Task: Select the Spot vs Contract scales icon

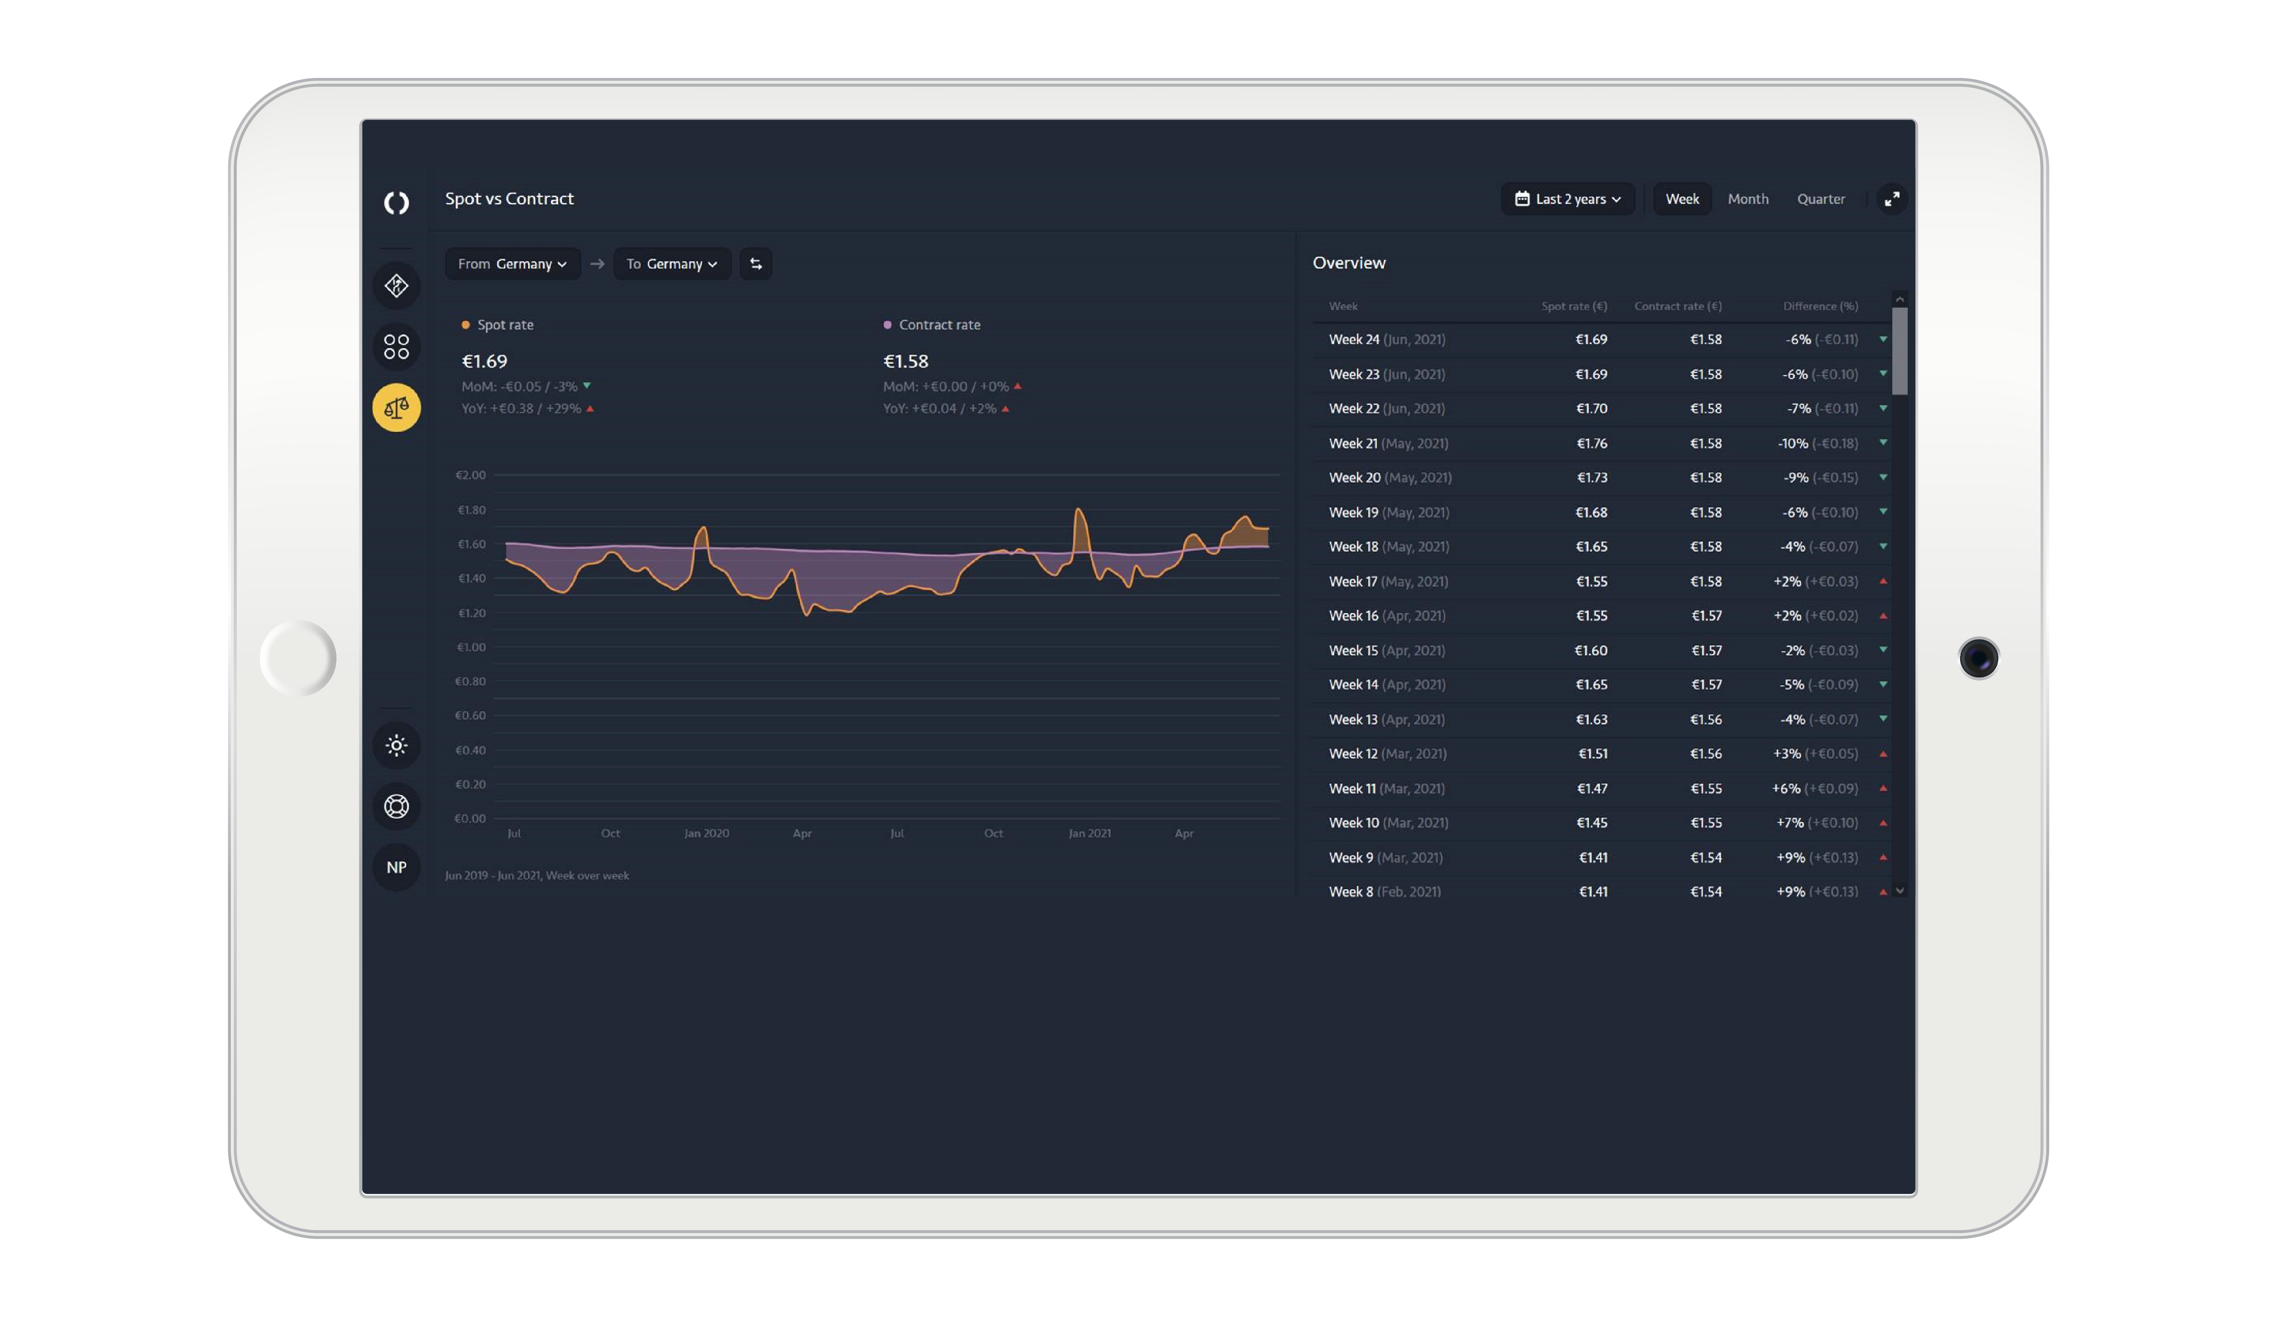Action: [x=396, y=407]
